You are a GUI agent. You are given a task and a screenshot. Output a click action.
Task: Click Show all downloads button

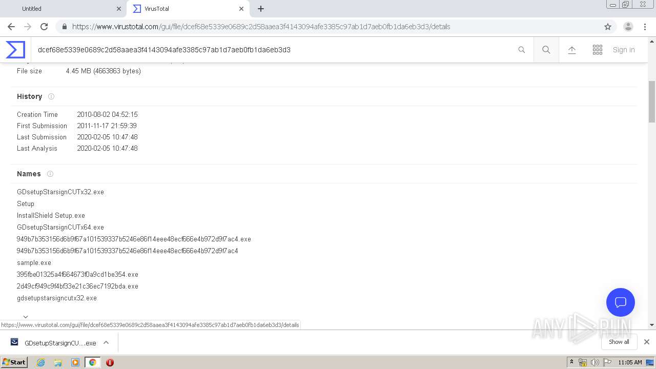[x=619, y=342]
